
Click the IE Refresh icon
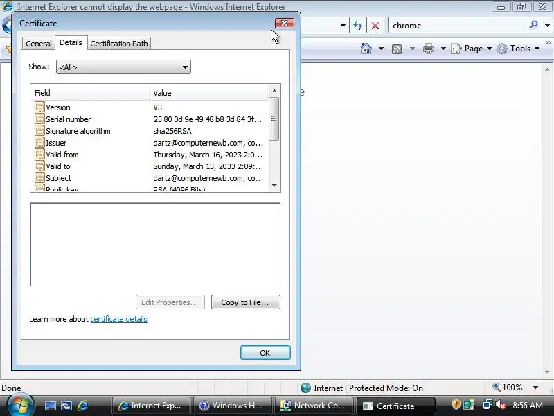click(x=358, y=26)
